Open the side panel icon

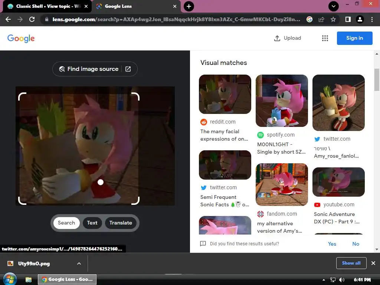tap(348, 19)
